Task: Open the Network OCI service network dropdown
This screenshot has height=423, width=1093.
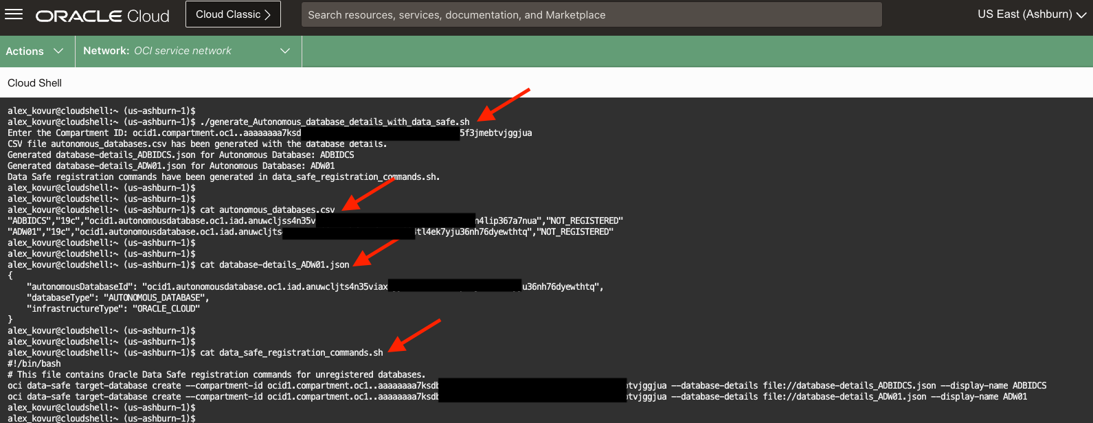Action: 187,52
